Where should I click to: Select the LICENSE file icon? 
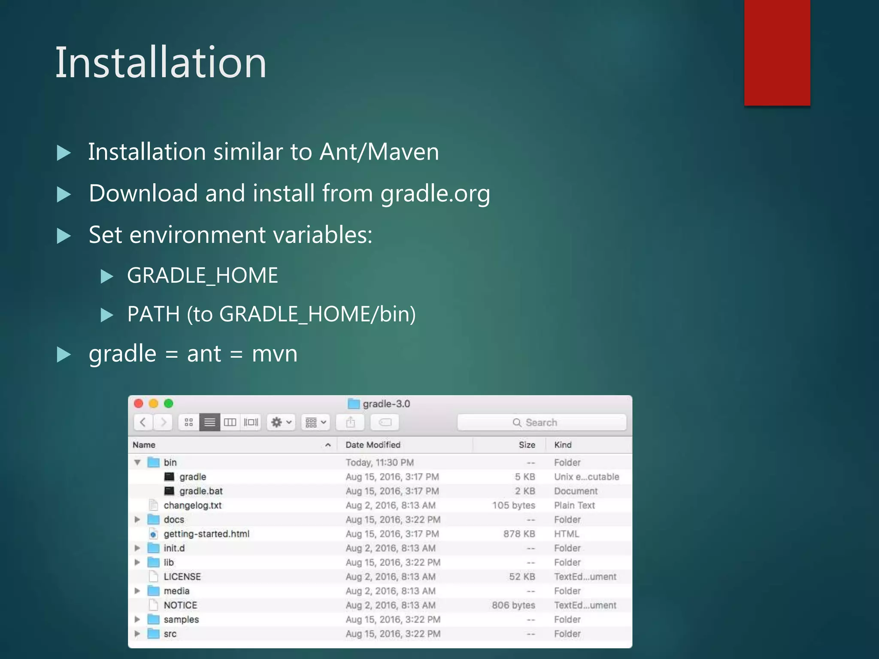pos(153,577)
